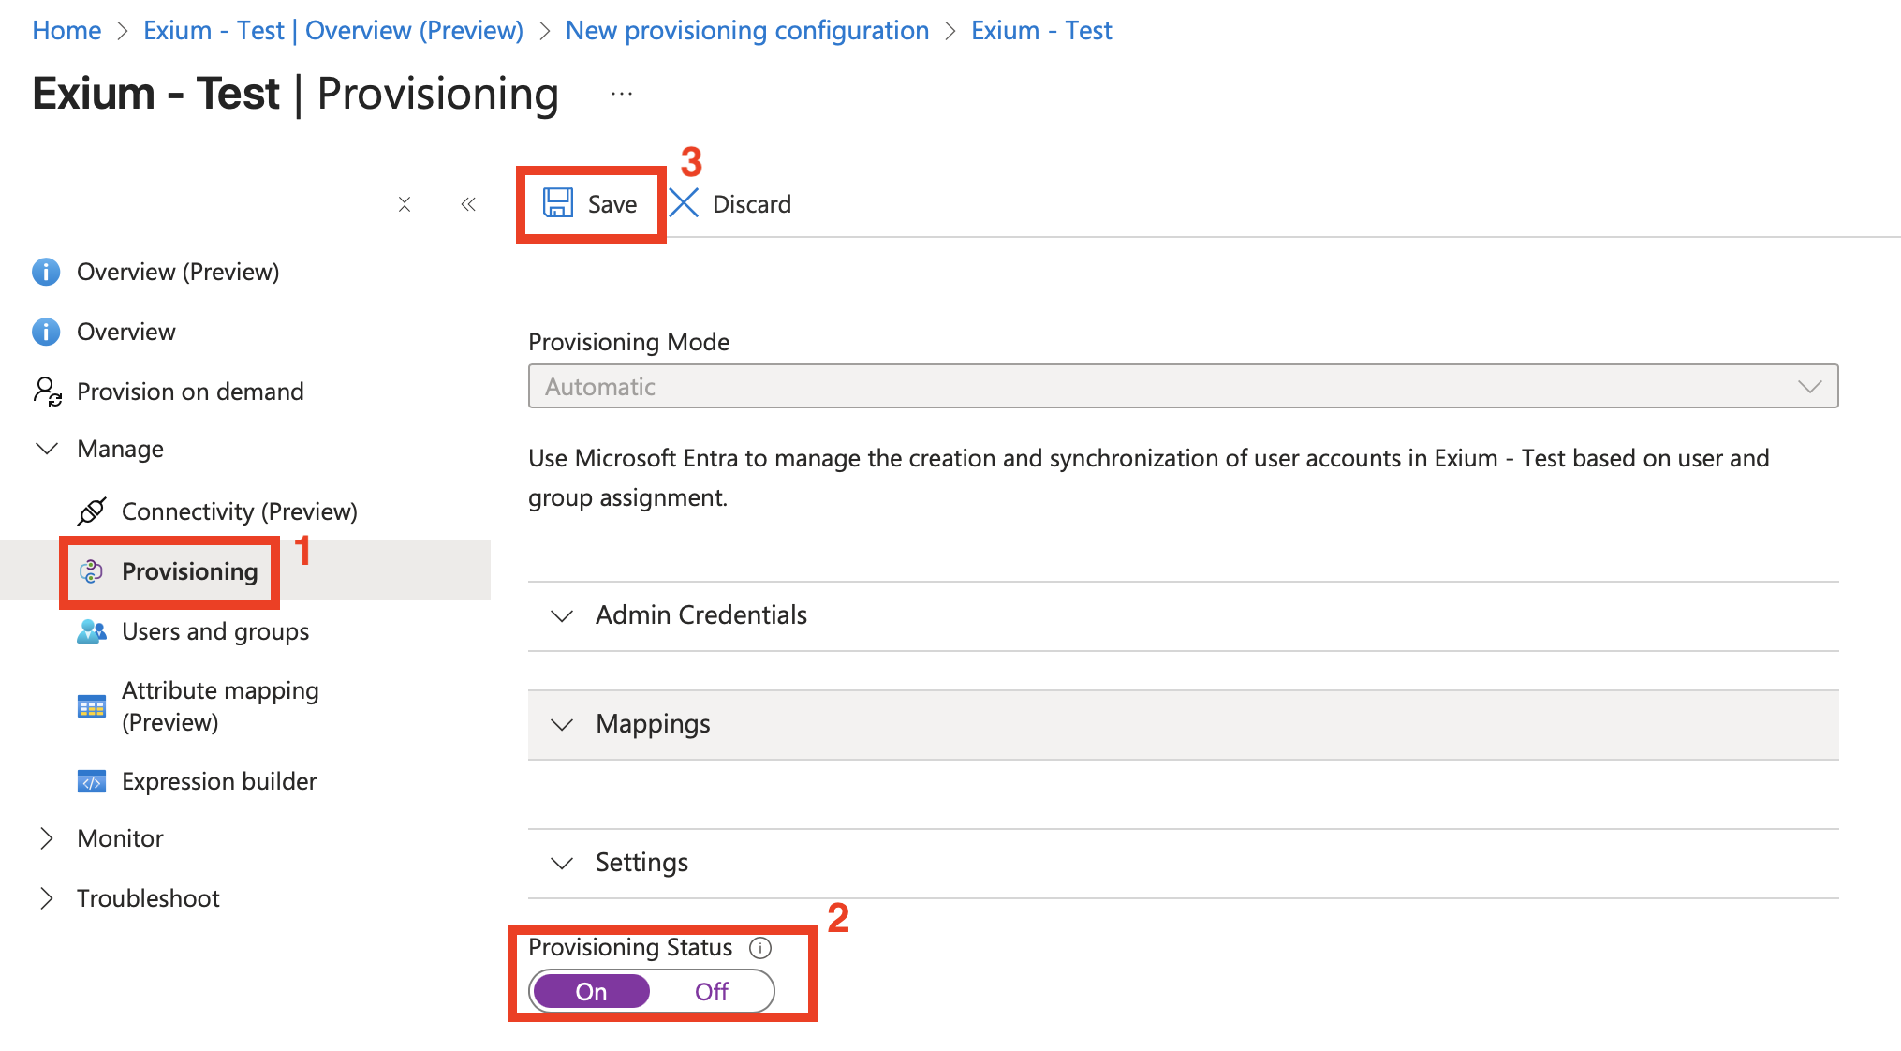
Task: Open the more options ellipsis by the title
Action: [622, 94]
